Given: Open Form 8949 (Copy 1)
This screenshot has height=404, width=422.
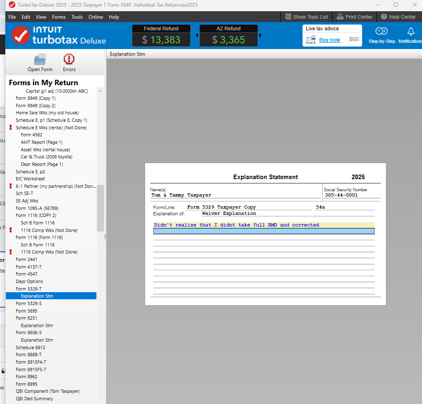Looking at the screenshot, I should click(35, 99).
